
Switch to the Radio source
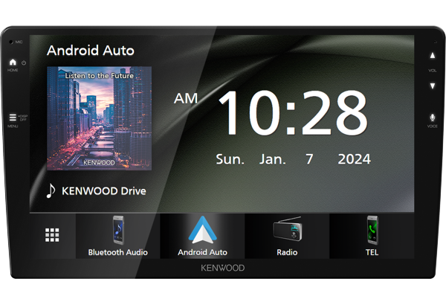(287, 236)
